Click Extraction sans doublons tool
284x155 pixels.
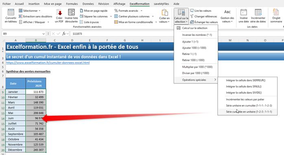pos(35,16)
